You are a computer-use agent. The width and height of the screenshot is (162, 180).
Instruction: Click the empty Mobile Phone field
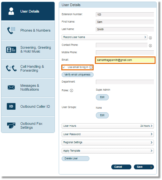pyautogui.click(x=125, y=53)
